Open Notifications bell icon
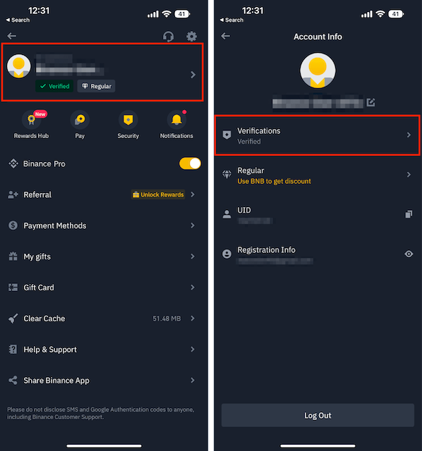 tap(176, 119)
